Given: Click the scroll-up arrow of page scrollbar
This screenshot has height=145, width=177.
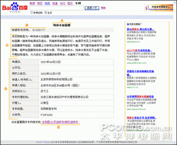Looking at the screenshot, I should point(175,2).
